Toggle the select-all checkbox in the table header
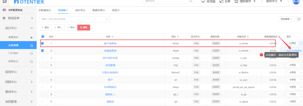The image size is (303, 106). click(43, 37)
